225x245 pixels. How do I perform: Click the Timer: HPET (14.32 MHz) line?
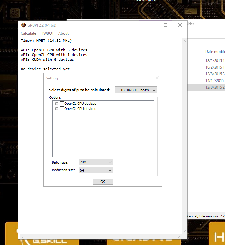pos(46,41)
